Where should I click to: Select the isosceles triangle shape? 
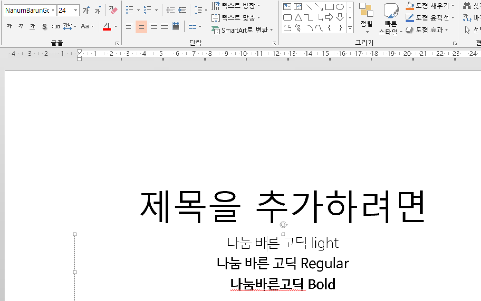point(298,17)
